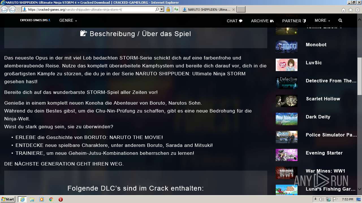This screenshot has height=203, width=362.
Task: Launch Google Chrome from the taskbar
Action: [x=51, y=199]
